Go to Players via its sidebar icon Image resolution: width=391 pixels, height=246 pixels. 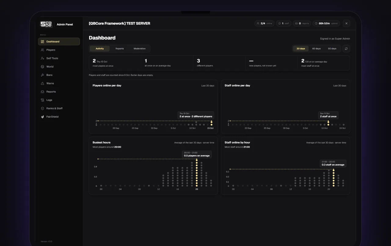point(42,50)
